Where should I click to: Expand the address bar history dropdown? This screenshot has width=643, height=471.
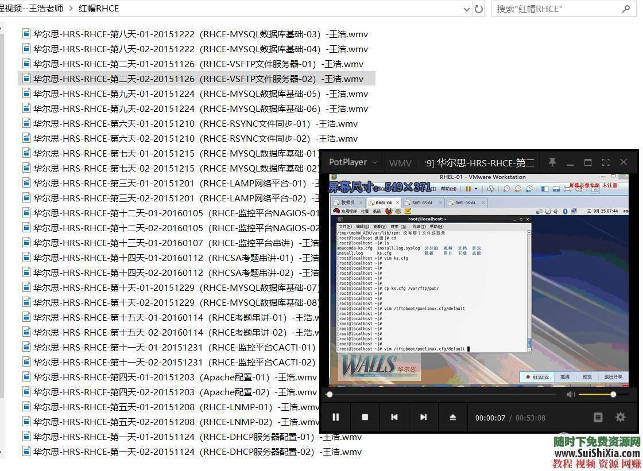click(x=466, y=9)
